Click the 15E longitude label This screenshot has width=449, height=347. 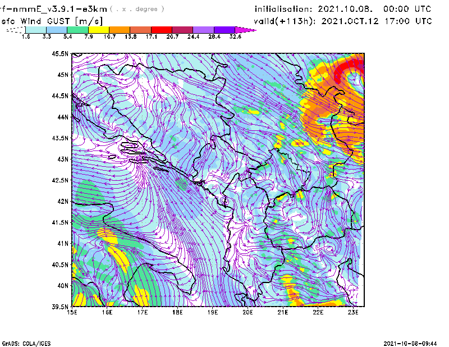tap(72, 312)
